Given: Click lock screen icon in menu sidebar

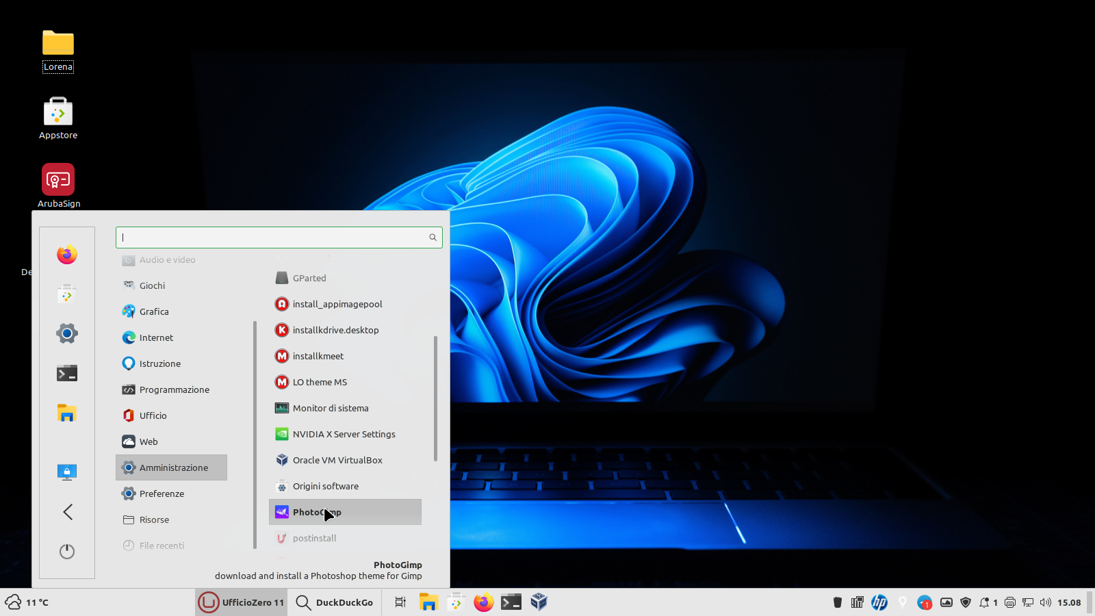Looking at the screenshot, I should pyautogui.click(x=67, y=472).
